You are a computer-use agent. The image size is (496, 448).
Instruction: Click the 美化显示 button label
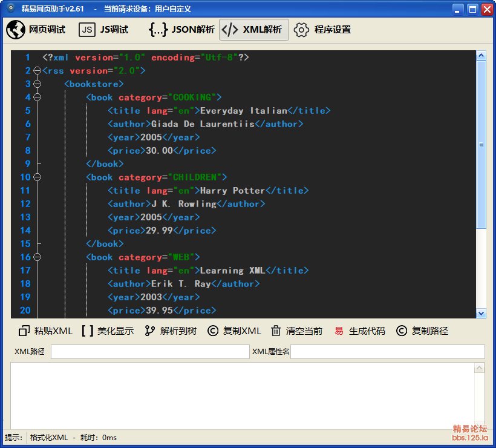(116, 331)
